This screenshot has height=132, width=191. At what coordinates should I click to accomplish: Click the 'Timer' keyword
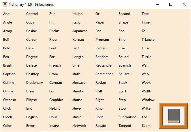coord(146,22)
